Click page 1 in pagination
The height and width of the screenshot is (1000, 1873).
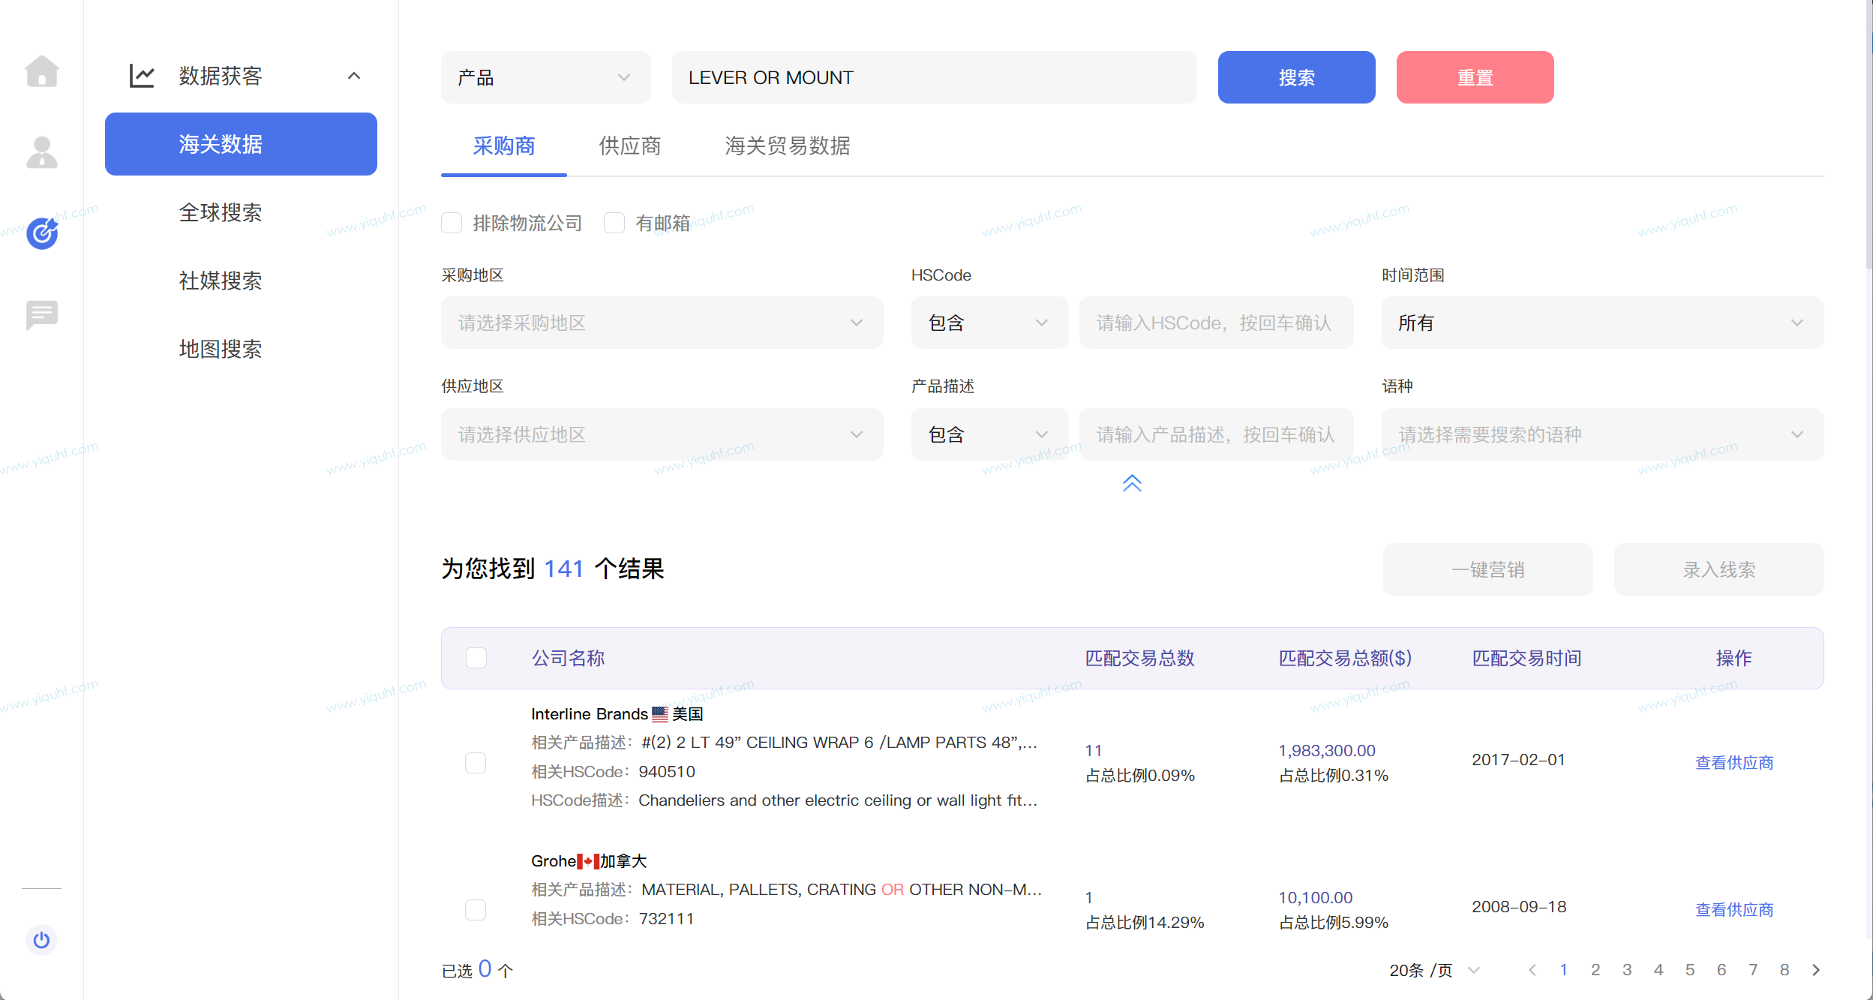point(1564,970)
